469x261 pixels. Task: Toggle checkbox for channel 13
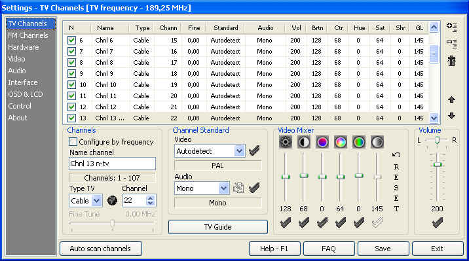pyautogui.click(x=71, y=118)
